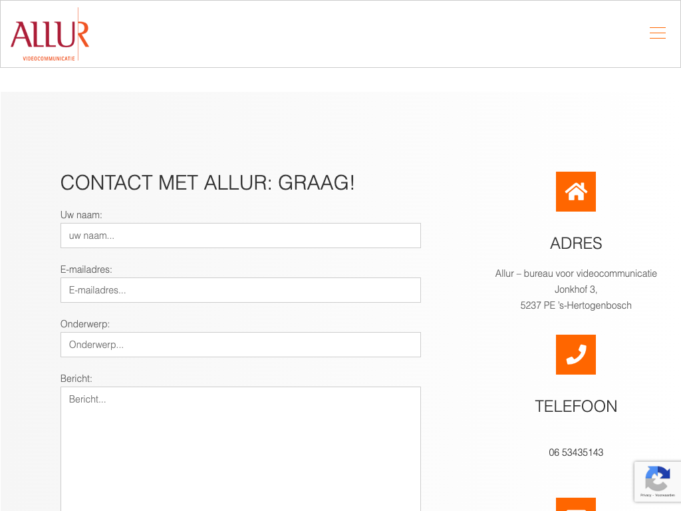Click the phone number 06 53435143
681x511 pixels.
click(x=576, y=452)
